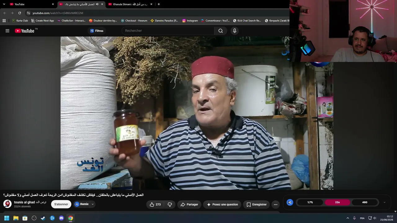Subscribe with the S'abonner button

61,204
